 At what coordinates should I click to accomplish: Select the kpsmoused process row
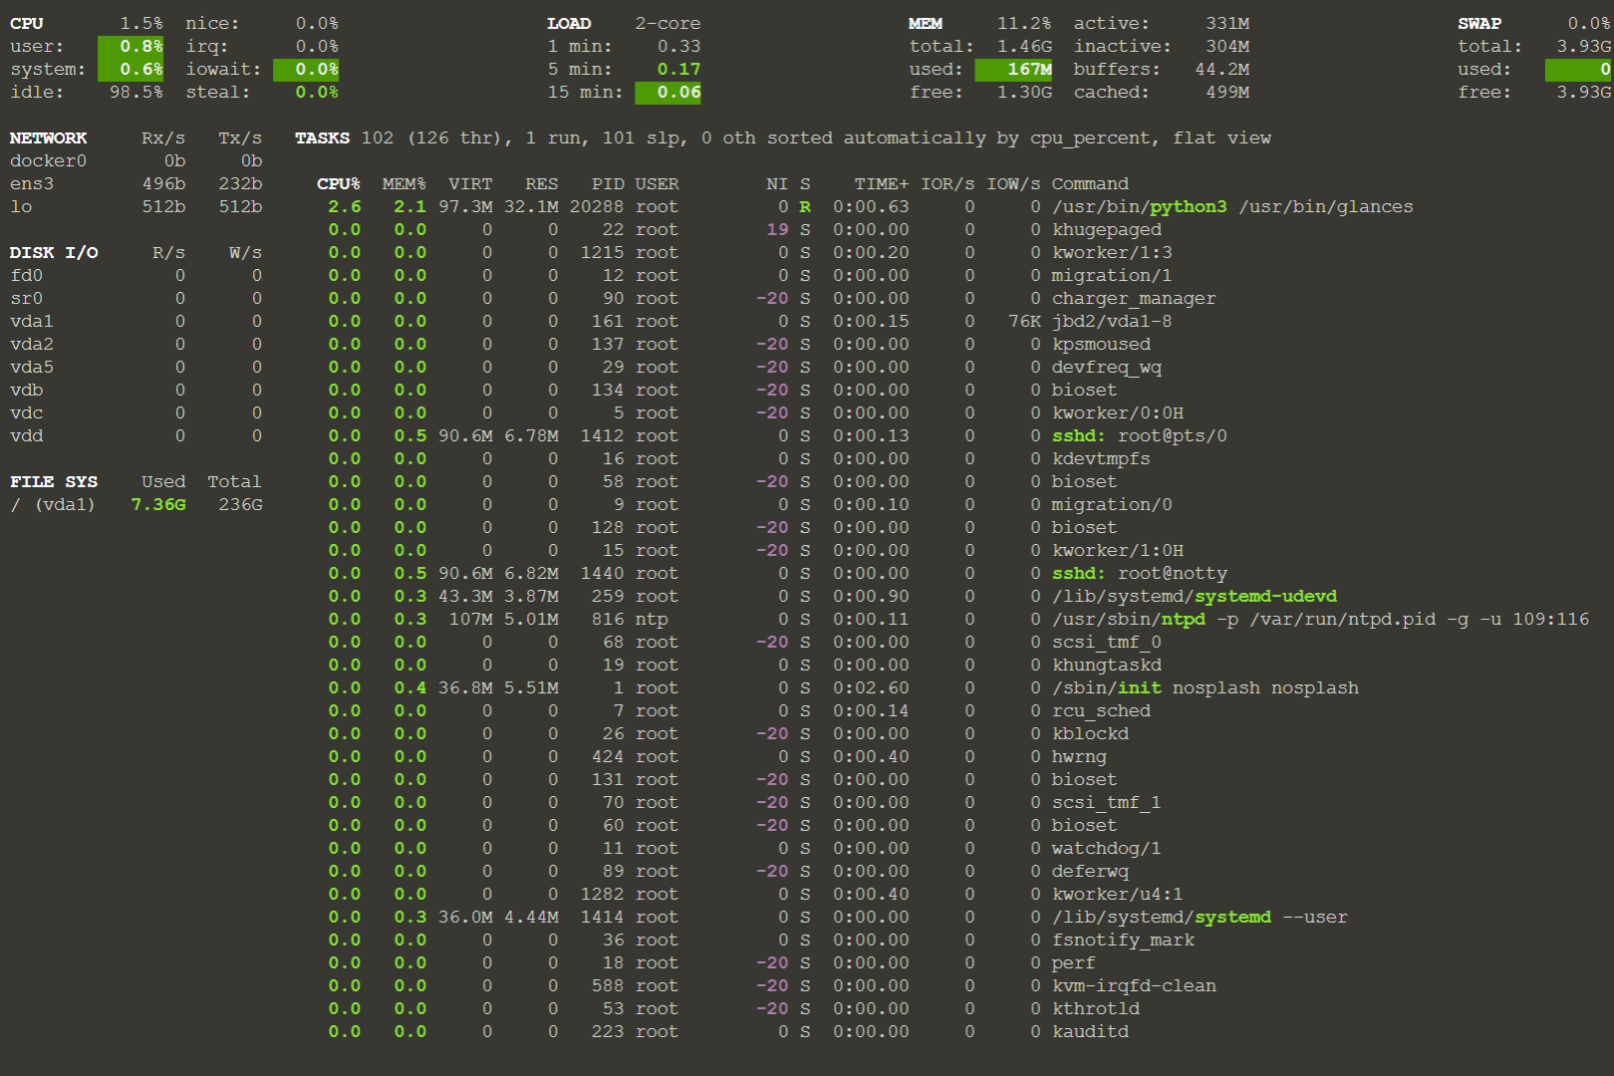tap(739, 344)
